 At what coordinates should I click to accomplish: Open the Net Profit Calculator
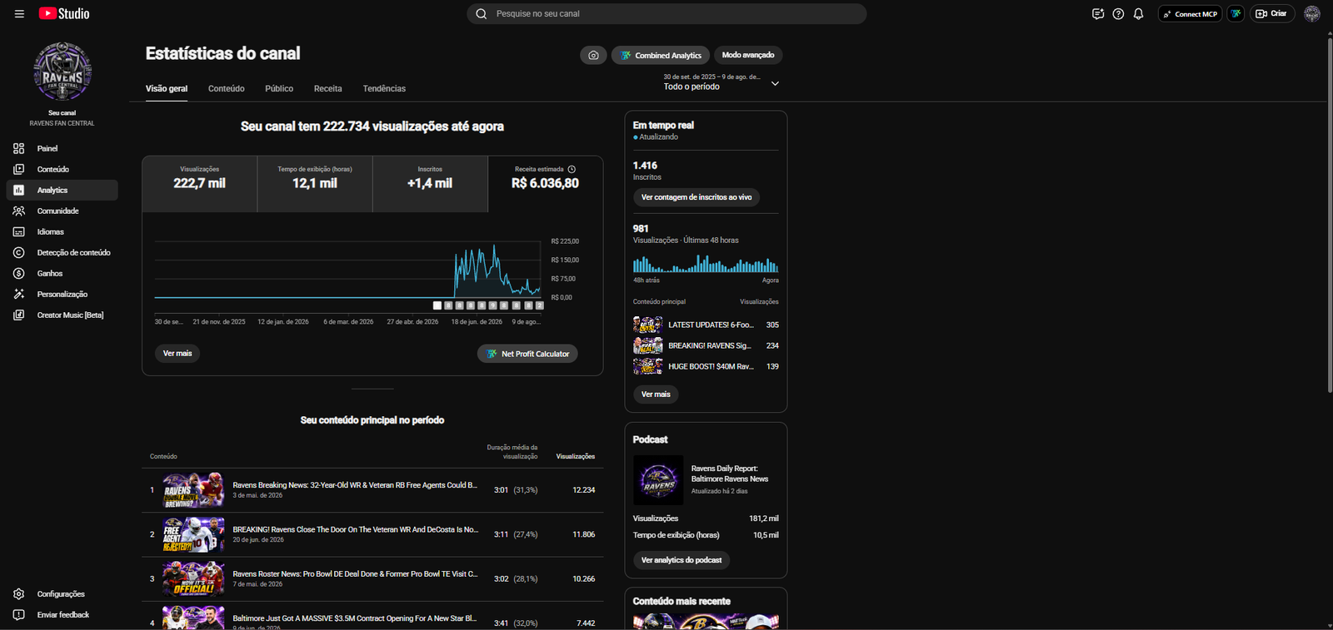527,355
